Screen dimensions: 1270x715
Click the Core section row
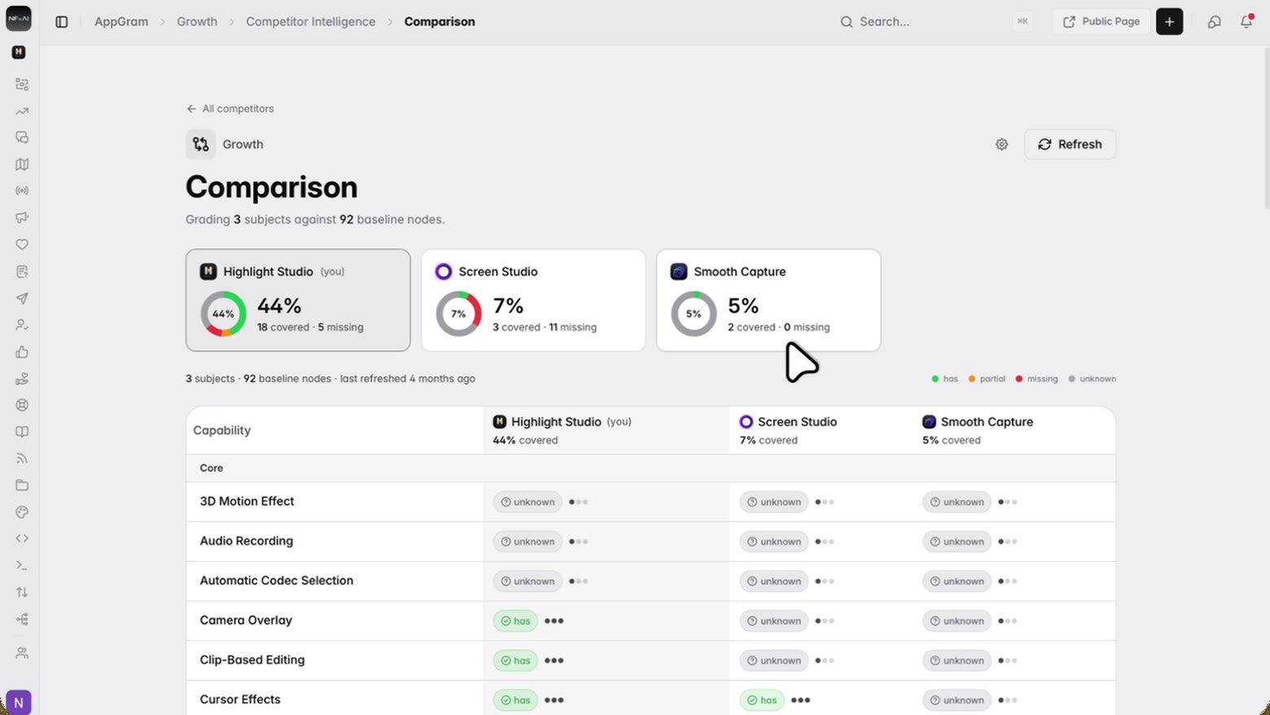tap(650, 468)
